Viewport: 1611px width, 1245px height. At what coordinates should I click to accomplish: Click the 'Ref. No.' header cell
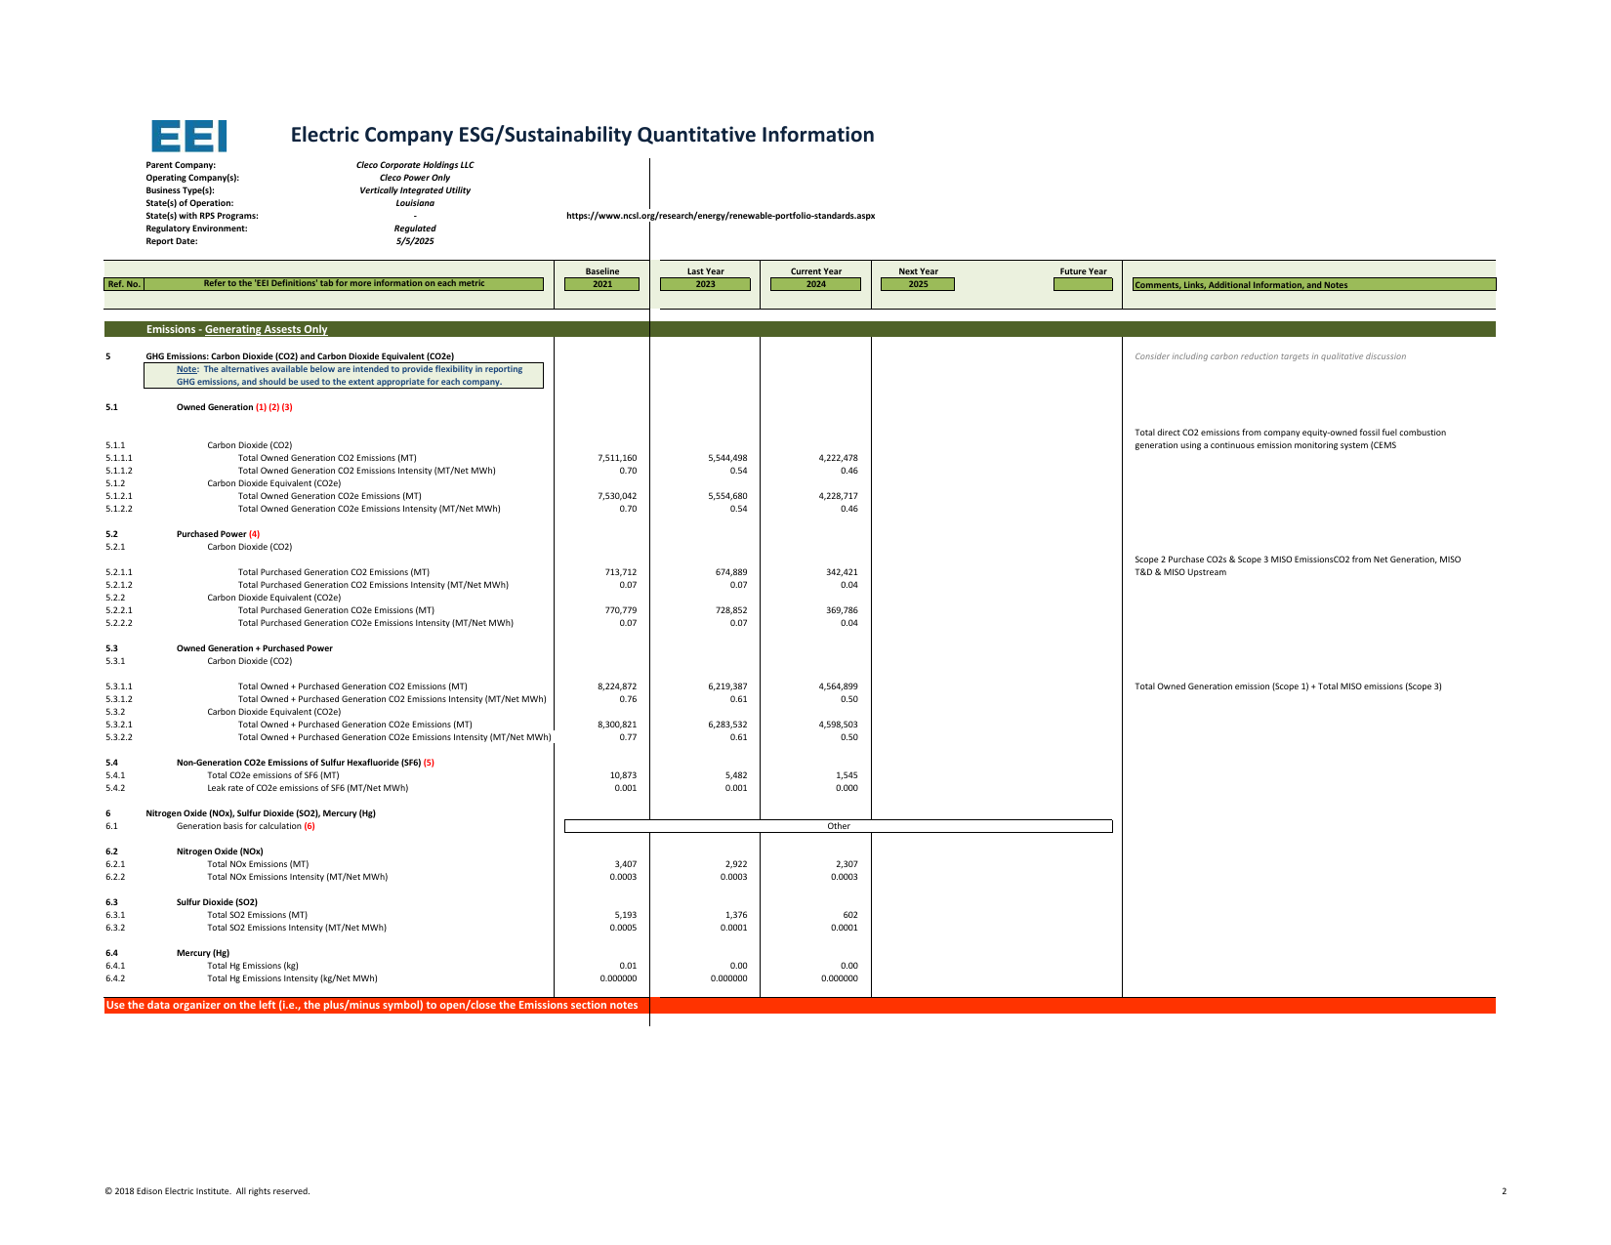[x=124, y=284]
